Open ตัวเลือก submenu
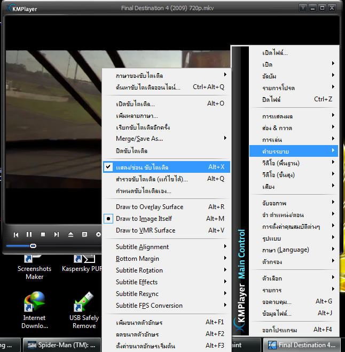This screenshot has width=345, height=352. tap(294, 278)
